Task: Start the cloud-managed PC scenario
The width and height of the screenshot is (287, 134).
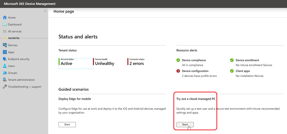Action: [185, 124]
